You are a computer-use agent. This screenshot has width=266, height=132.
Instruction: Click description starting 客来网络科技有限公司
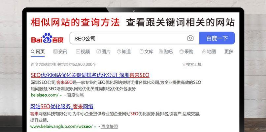click(x=115, y=117)
